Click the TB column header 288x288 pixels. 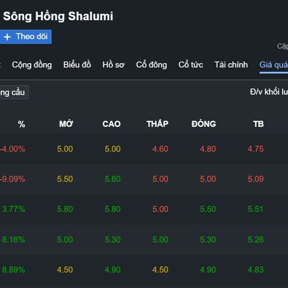(258, 124)
